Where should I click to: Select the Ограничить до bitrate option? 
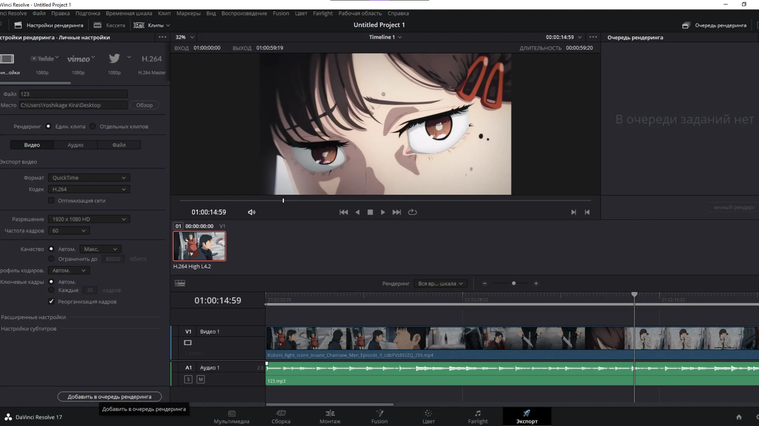pyautogui.click(x=51, y=259)
